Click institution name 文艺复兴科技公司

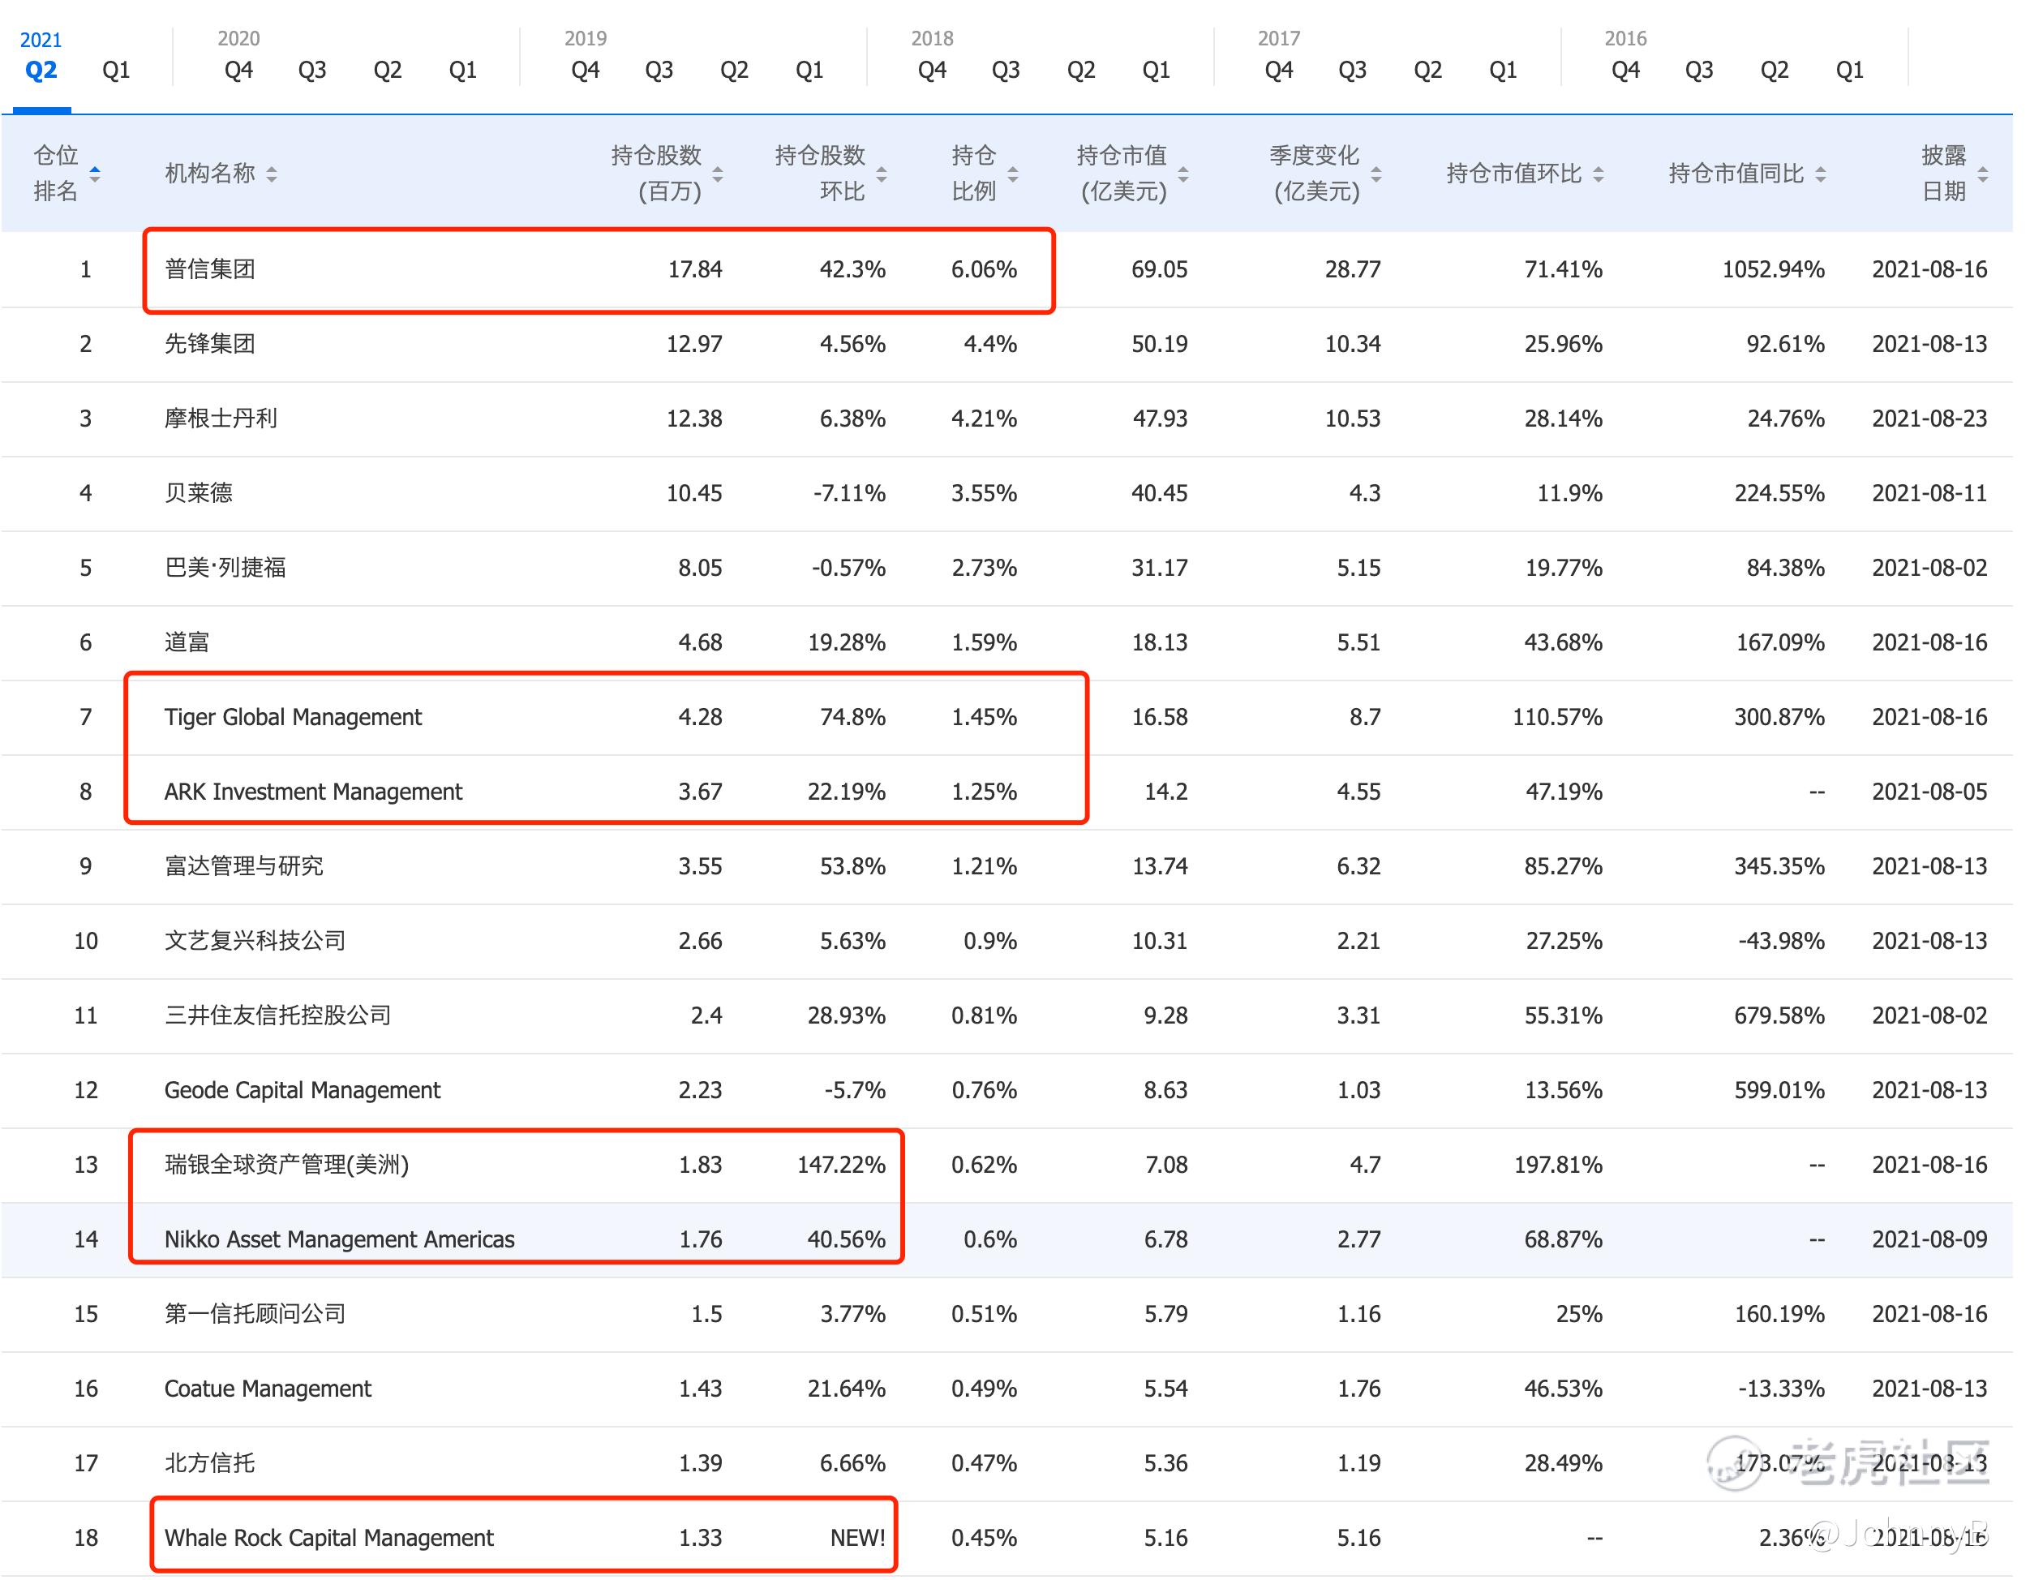click(255, 941)
